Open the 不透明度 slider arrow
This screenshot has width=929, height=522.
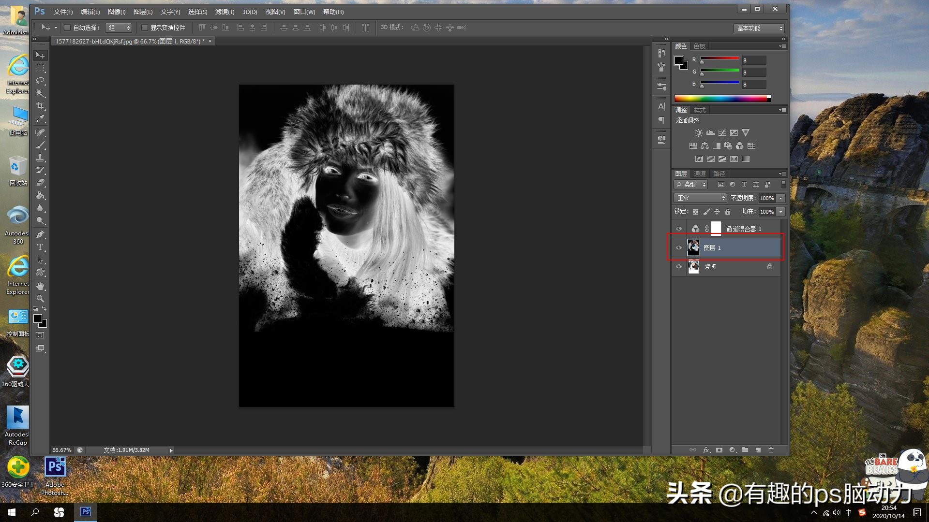780,198
